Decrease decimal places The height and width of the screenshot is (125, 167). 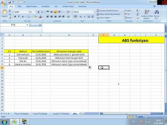(x=93, y=17)
